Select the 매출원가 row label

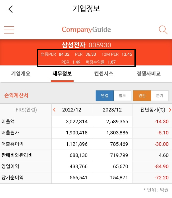pos(10,133)
